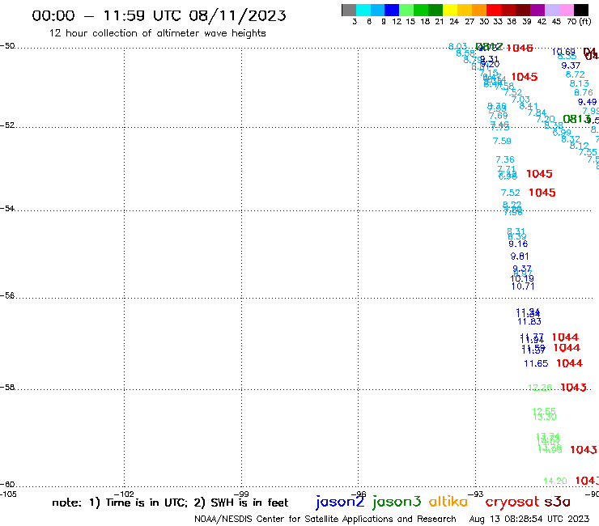599x526 pixels.
Task: Click the wave height value '9.16'
Action: tap(518, 244)
